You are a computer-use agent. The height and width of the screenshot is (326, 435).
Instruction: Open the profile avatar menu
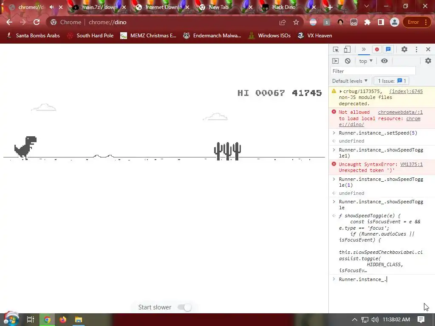(x=394, y=22)
